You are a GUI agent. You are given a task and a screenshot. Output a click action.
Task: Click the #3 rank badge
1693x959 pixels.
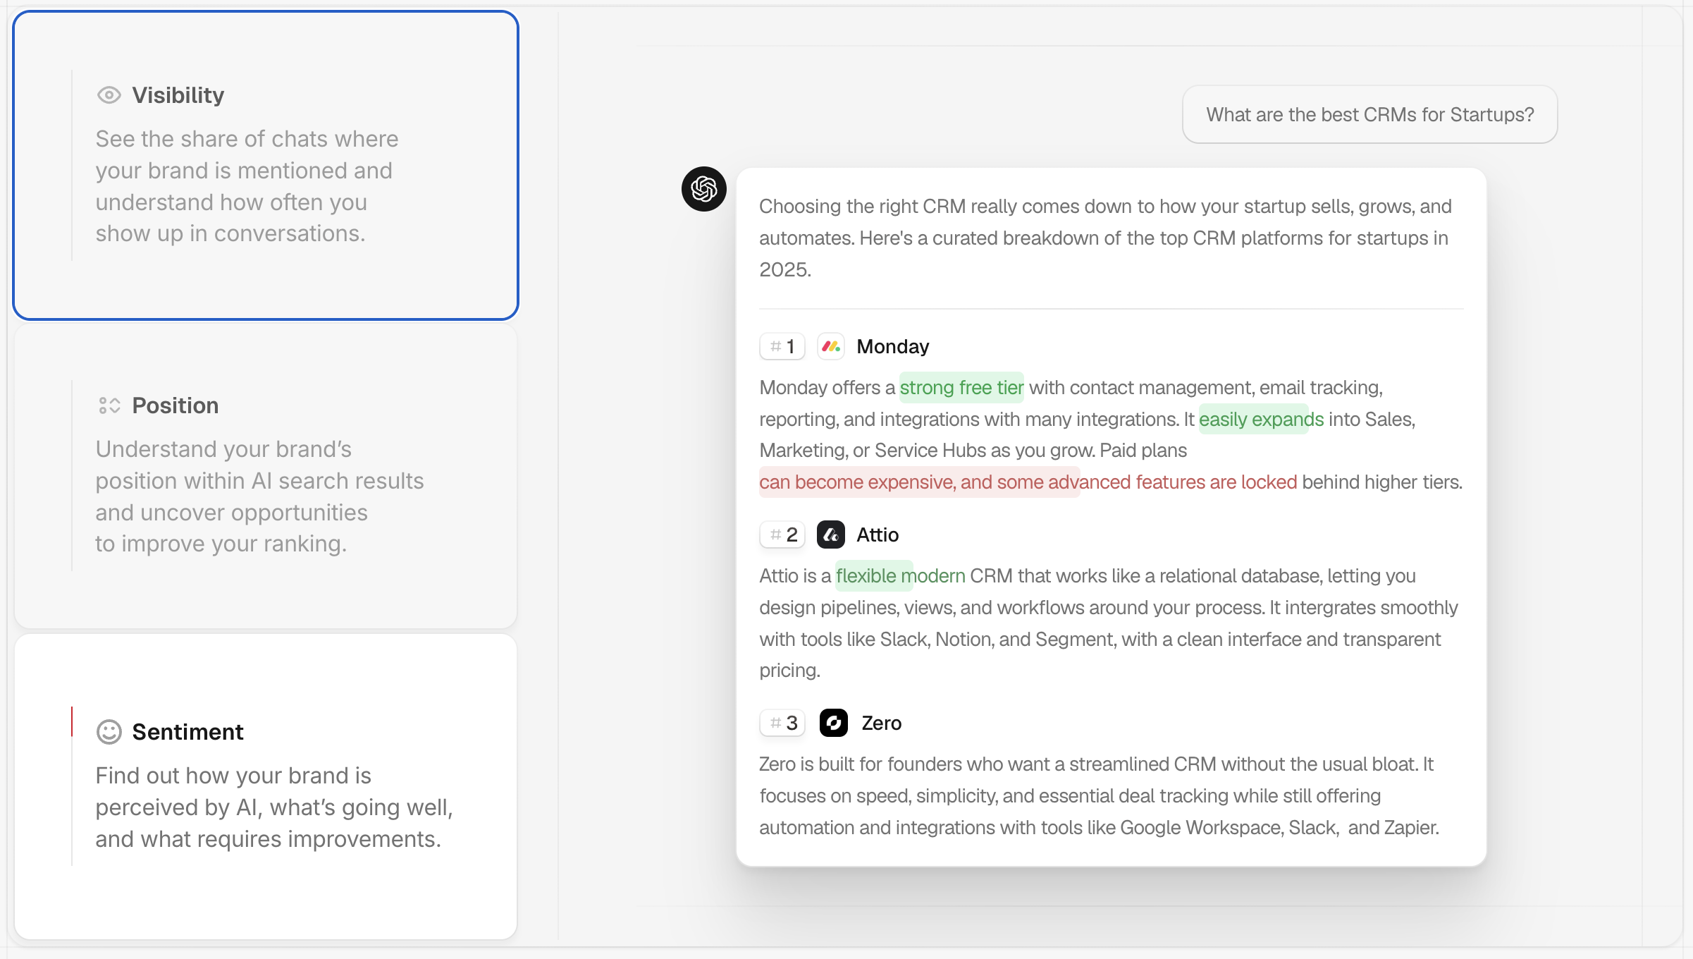pos(782,723)
